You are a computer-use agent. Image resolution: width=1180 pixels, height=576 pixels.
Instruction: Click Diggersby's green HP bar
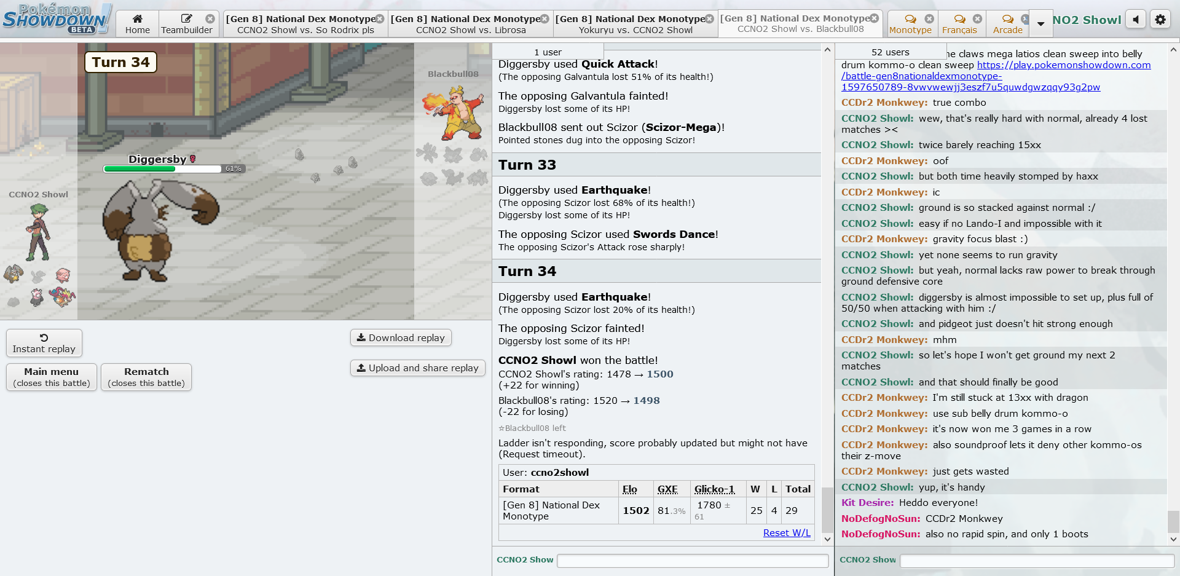tap(162, 168)
